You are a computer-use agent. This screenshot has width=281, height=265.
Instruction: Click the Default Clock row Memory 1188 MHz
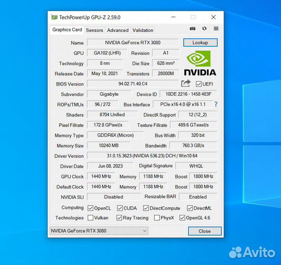(x=153, y=186)
